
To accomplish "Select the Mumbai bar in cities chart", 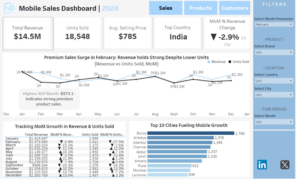I will coord(169,170).
